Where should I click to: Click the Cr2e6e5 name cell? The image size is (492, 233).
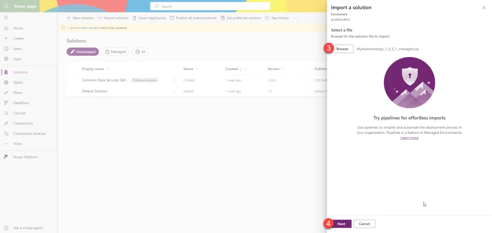click(189, 81)
